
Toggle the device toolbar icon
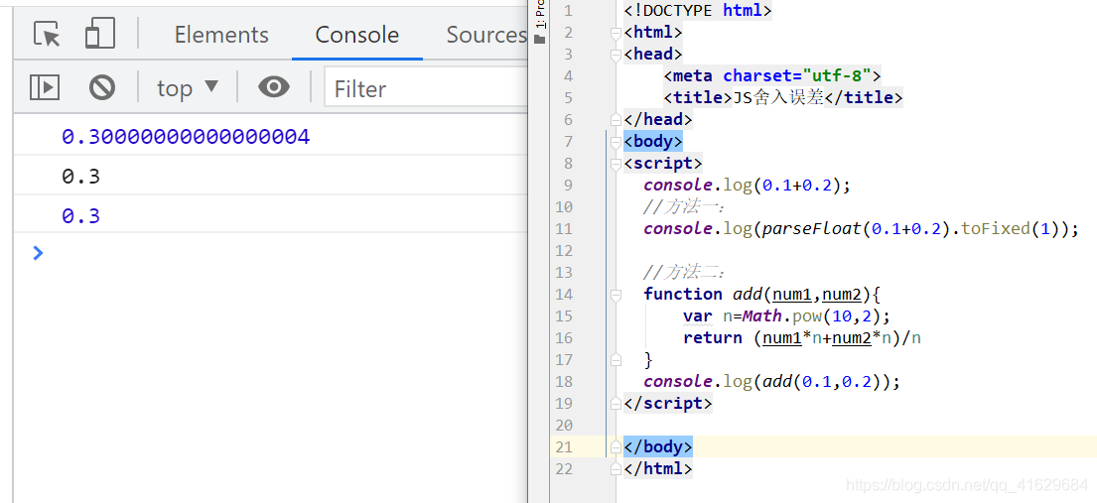[100, 34]
